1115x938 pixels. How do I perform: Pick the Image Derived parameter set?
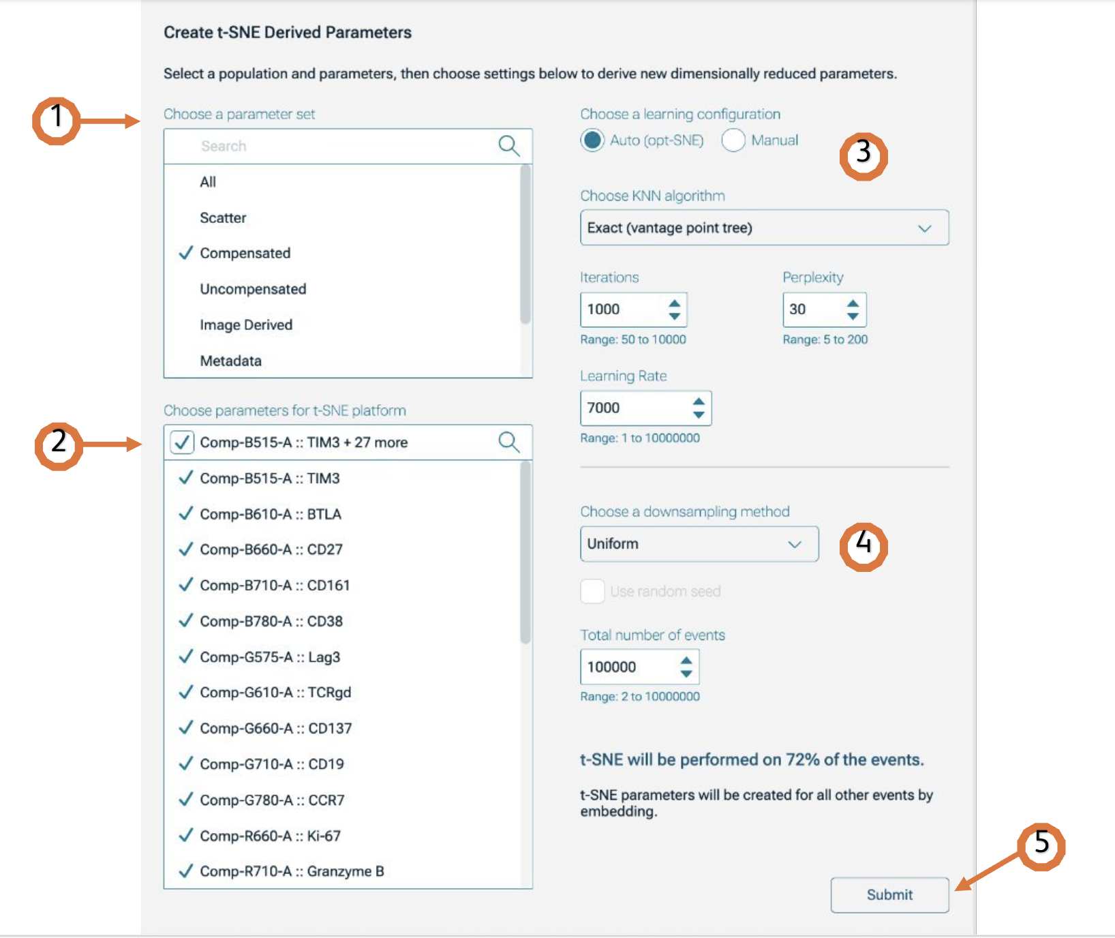(x=246, y=325)
